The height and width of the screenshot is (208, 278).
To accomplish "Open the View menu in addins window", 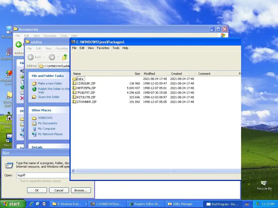I will coord(48,48).
